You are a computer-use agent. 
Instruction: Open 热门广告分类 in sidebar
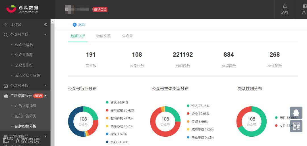click(x=26, y=116)
